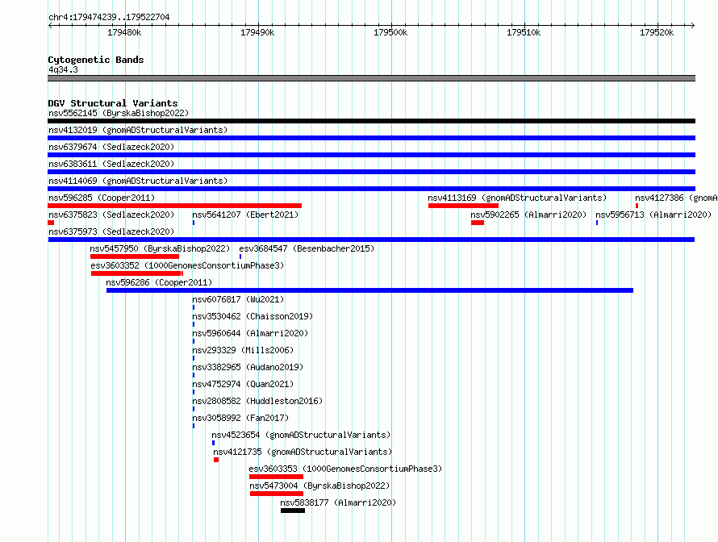Click the blue nsv596286 variant bar
The width and height of the screenshot is (718, 542).
point(369,290)
